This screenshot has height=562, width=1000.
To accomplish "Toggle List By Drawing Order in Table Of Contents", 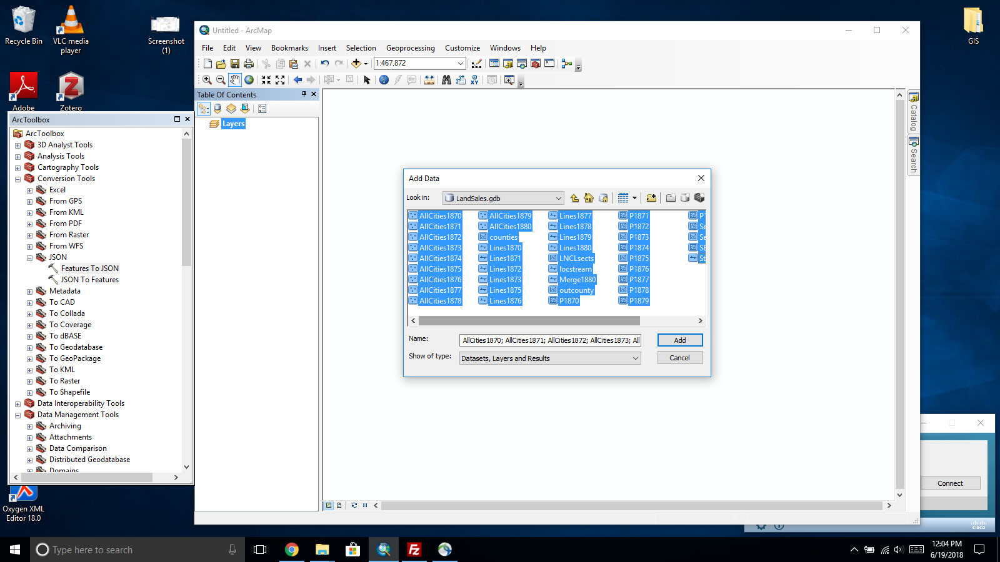I will [204, 109].
